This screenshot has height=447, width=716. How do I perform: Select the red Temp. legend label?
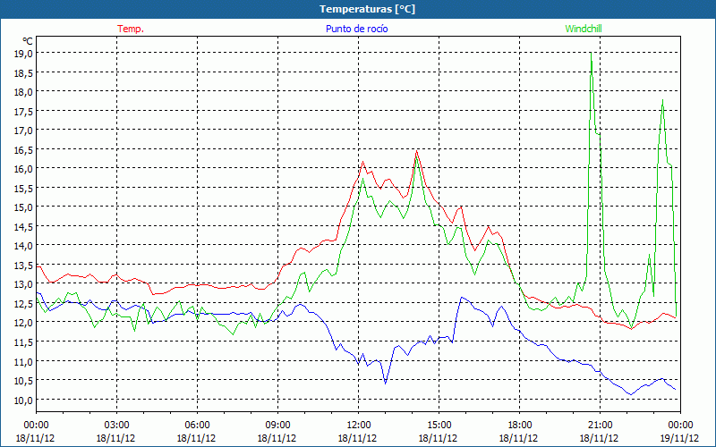click(x=131, y=29)
